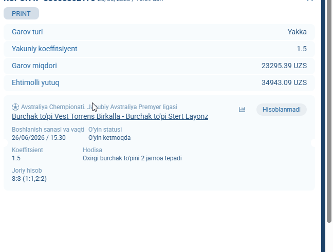Screen dimensions: 333x252
Task: Click the O'yin ketmoqda status text
Action: click(109, 138)
